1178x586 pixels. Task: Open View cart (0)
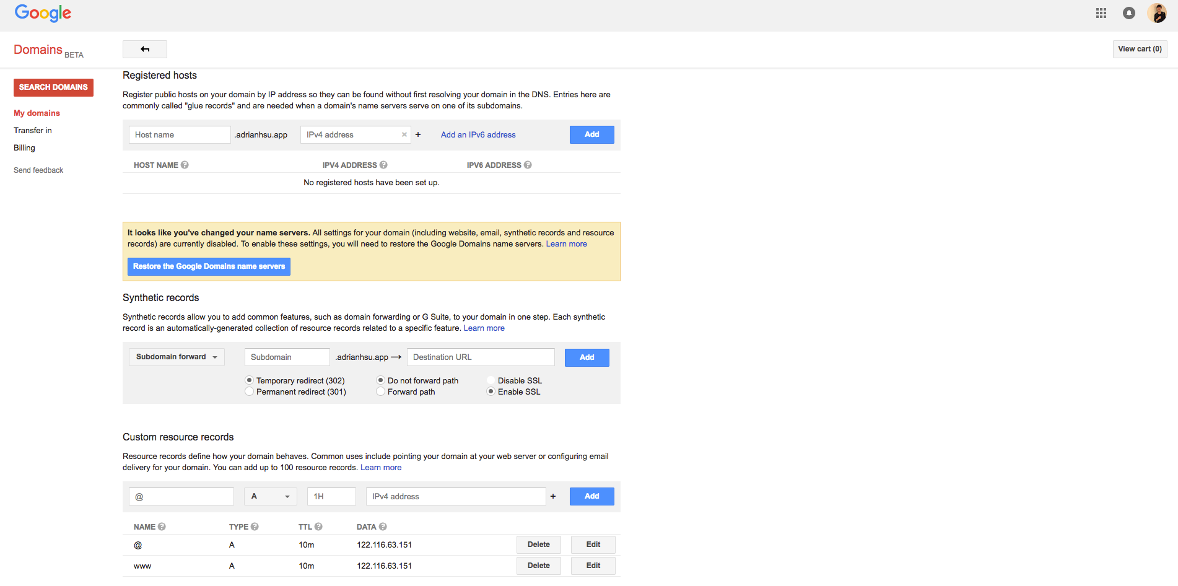pyautogui.click(x=1140, y=49)
